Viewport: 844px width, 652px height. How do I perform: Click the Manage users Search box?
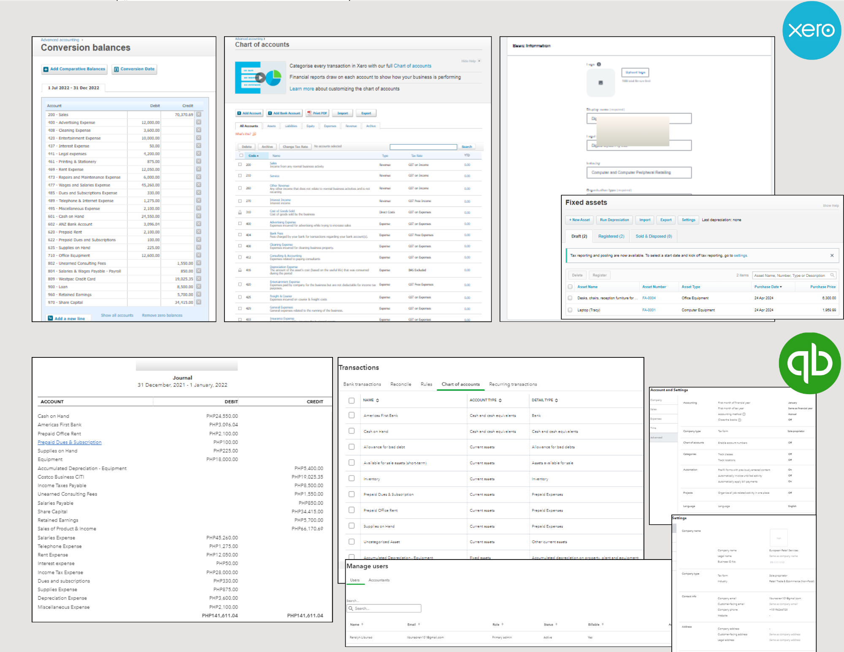384,608
